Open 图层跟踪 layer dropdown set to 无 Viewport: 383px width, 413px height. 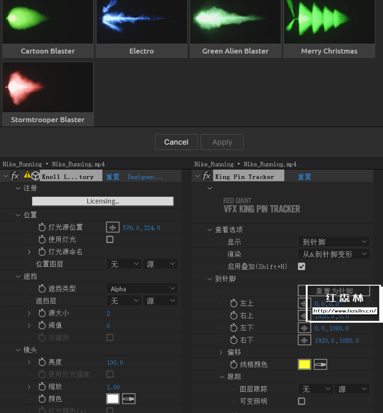pyautogui.click(x=316, y=389)
